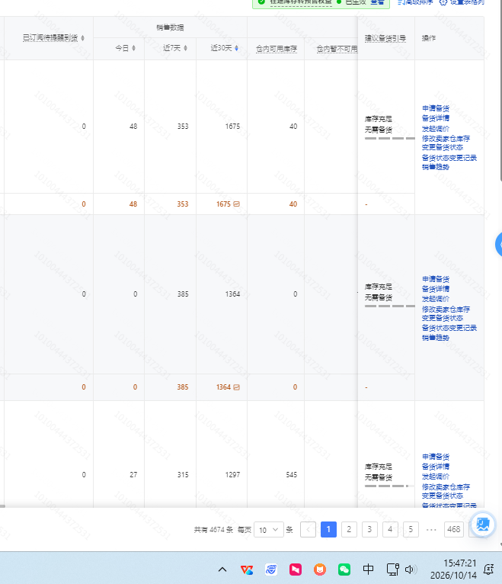Click stock progress bar in 1364 row
The width and height of the screenshot is (502, 584).
389,306
